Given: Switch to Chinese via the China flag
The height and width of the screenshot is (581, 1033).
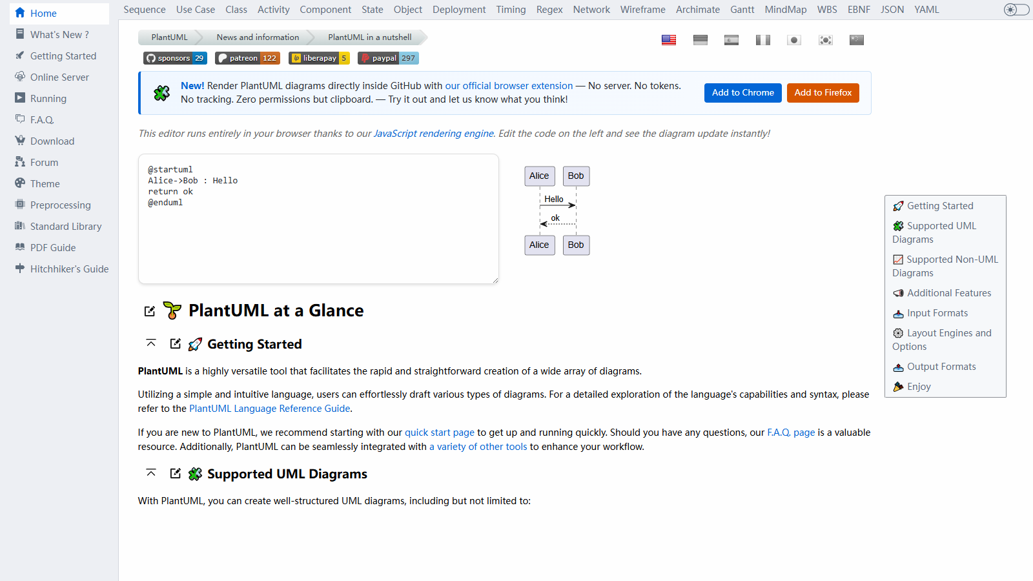Looking at the screenshot, I should click(x=857, y=40).
